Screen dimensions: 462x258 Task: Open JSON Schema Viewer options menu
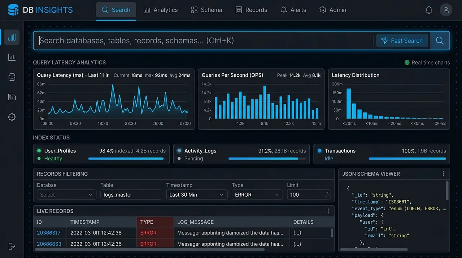[443, 174]
